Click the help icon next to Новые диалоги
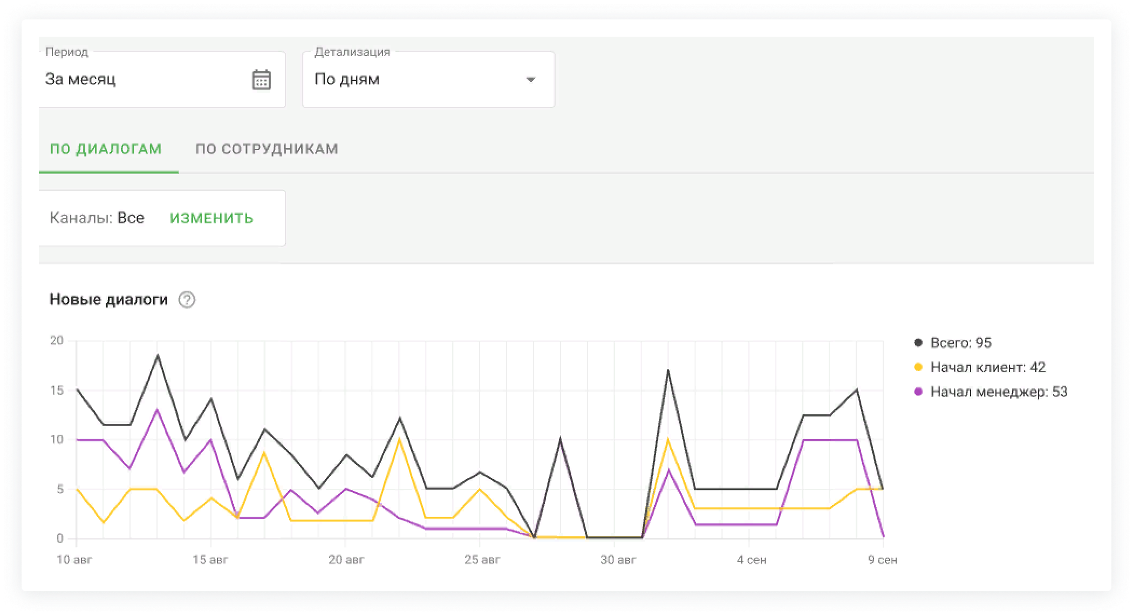Screen dimensions: 1133x615 point(187,300)
